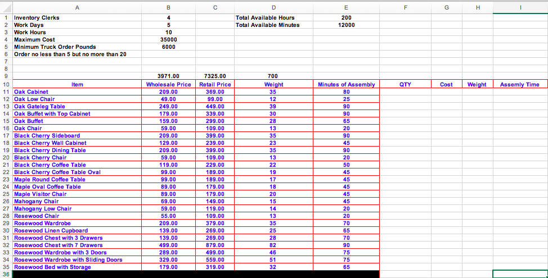The height and width of the screenshot is (278, 548).
Task: Click the 'Assemly Time' header cell
Action: tap(520, 84)
